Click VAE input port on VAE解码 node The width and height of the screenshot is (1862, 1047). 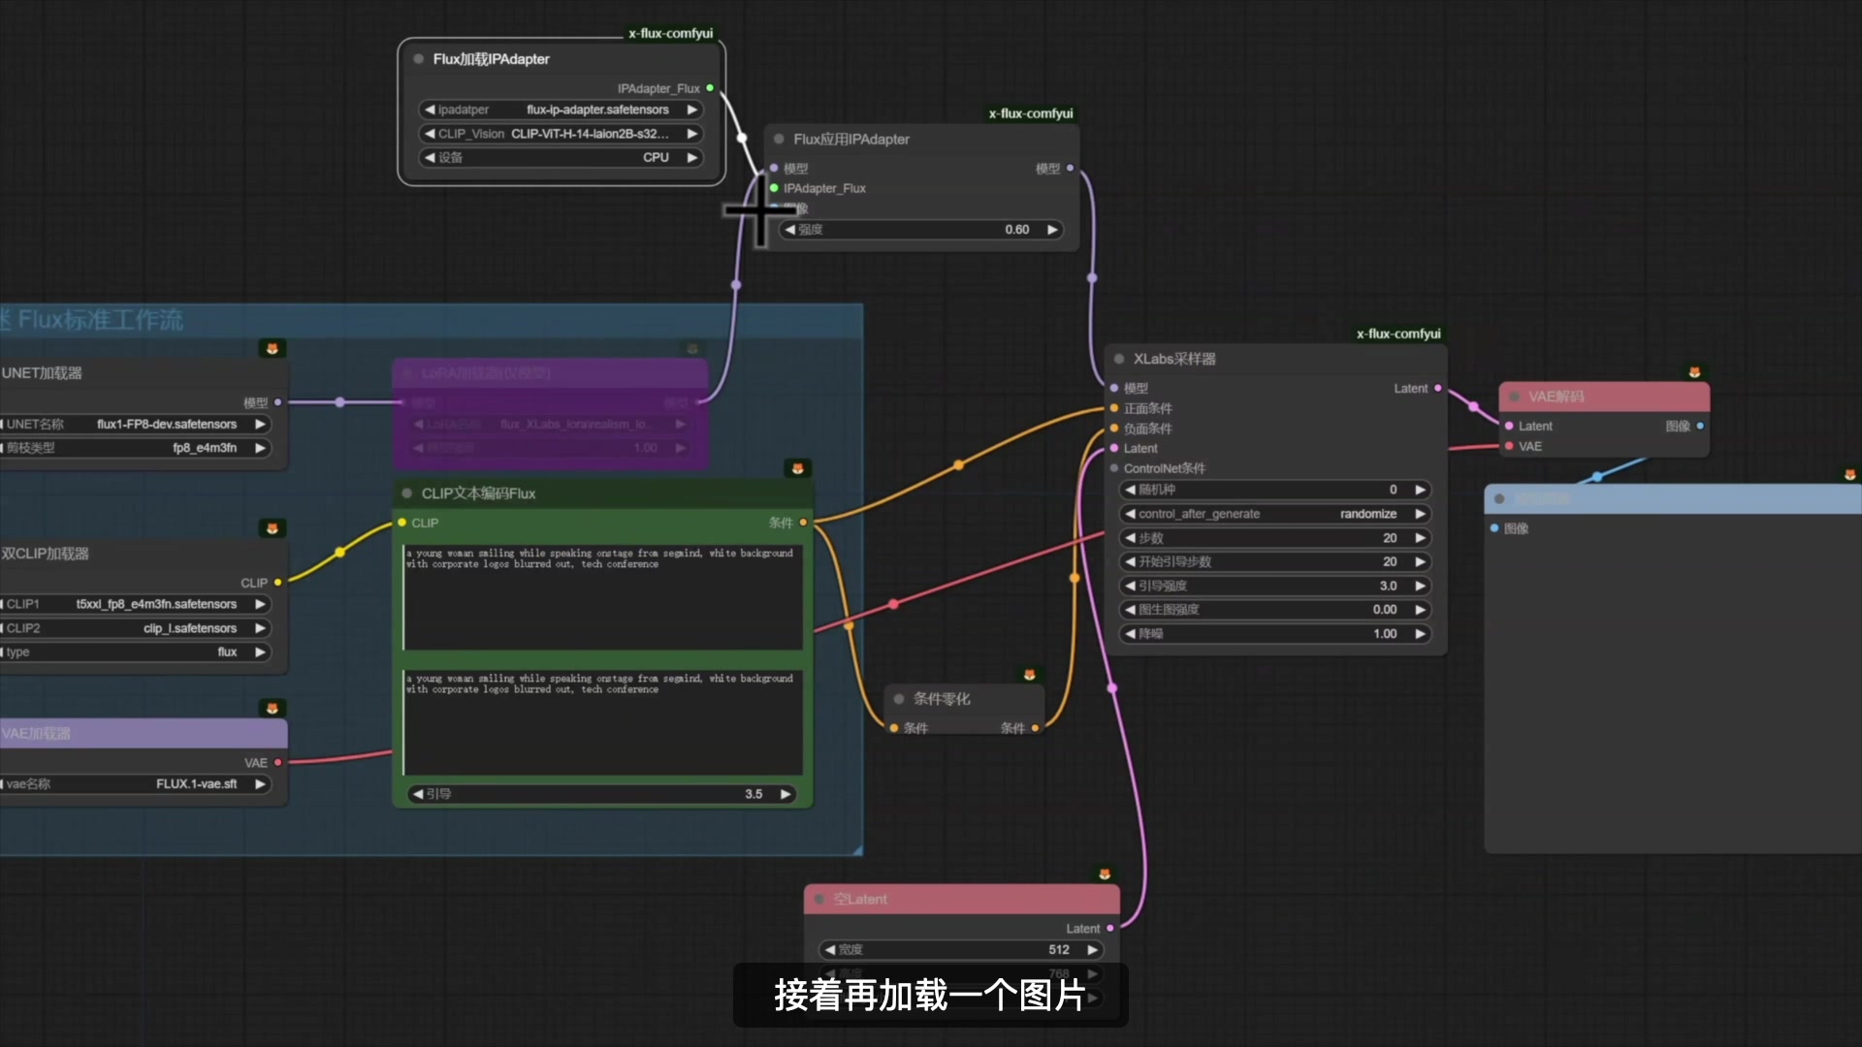click(1509, 446)
